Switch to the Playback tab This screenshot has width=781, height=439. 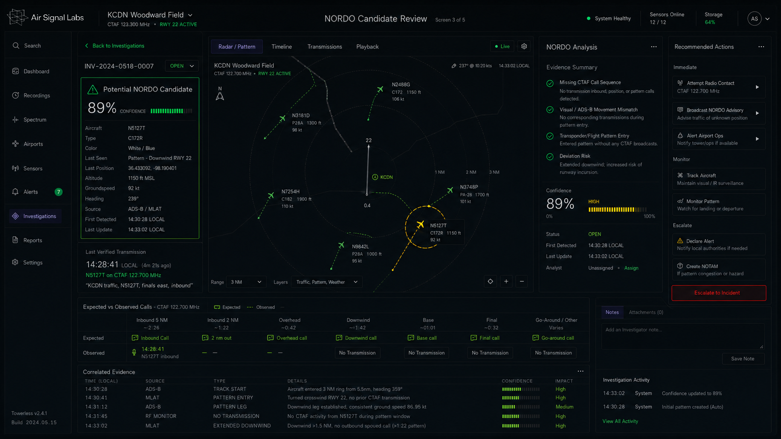(368, 47)
